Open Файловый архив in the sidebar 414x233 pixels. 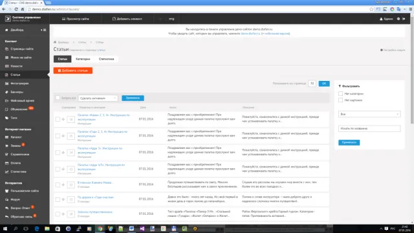[22, 101]
